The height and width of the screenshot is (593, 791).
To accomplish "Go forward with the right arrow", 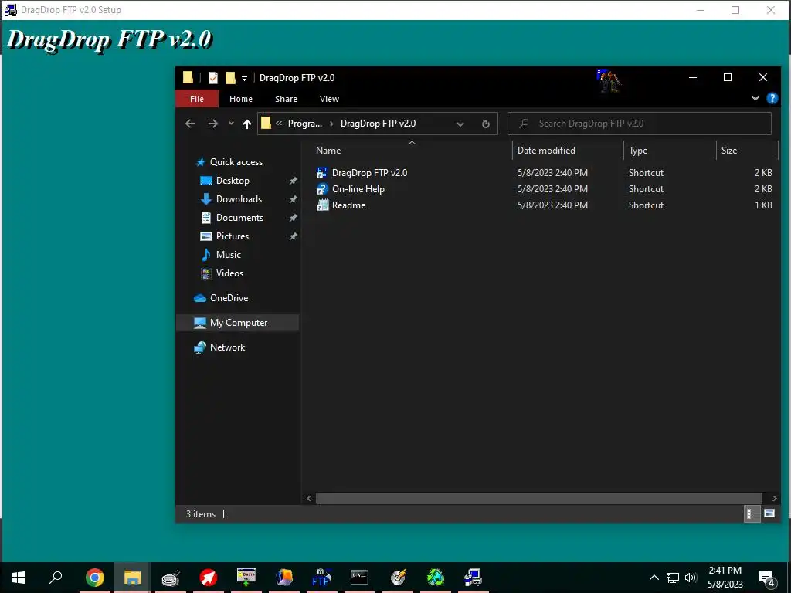I will tap(213, 124).
